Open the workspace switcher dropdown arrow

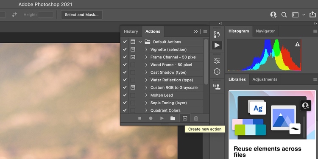coord(304,15)
